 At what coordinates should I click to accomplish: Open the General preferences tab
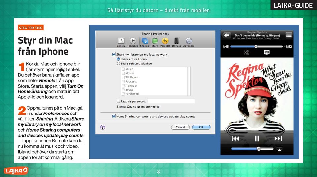tap(121, 42)
